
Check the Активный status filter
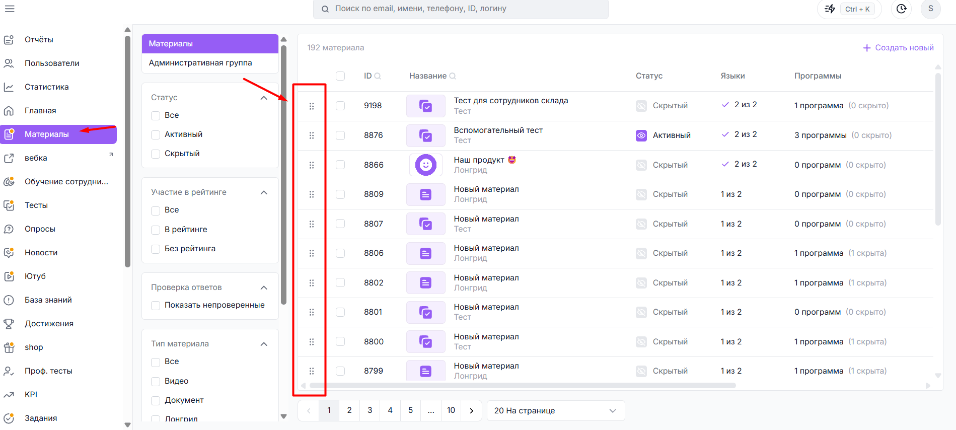156,134
